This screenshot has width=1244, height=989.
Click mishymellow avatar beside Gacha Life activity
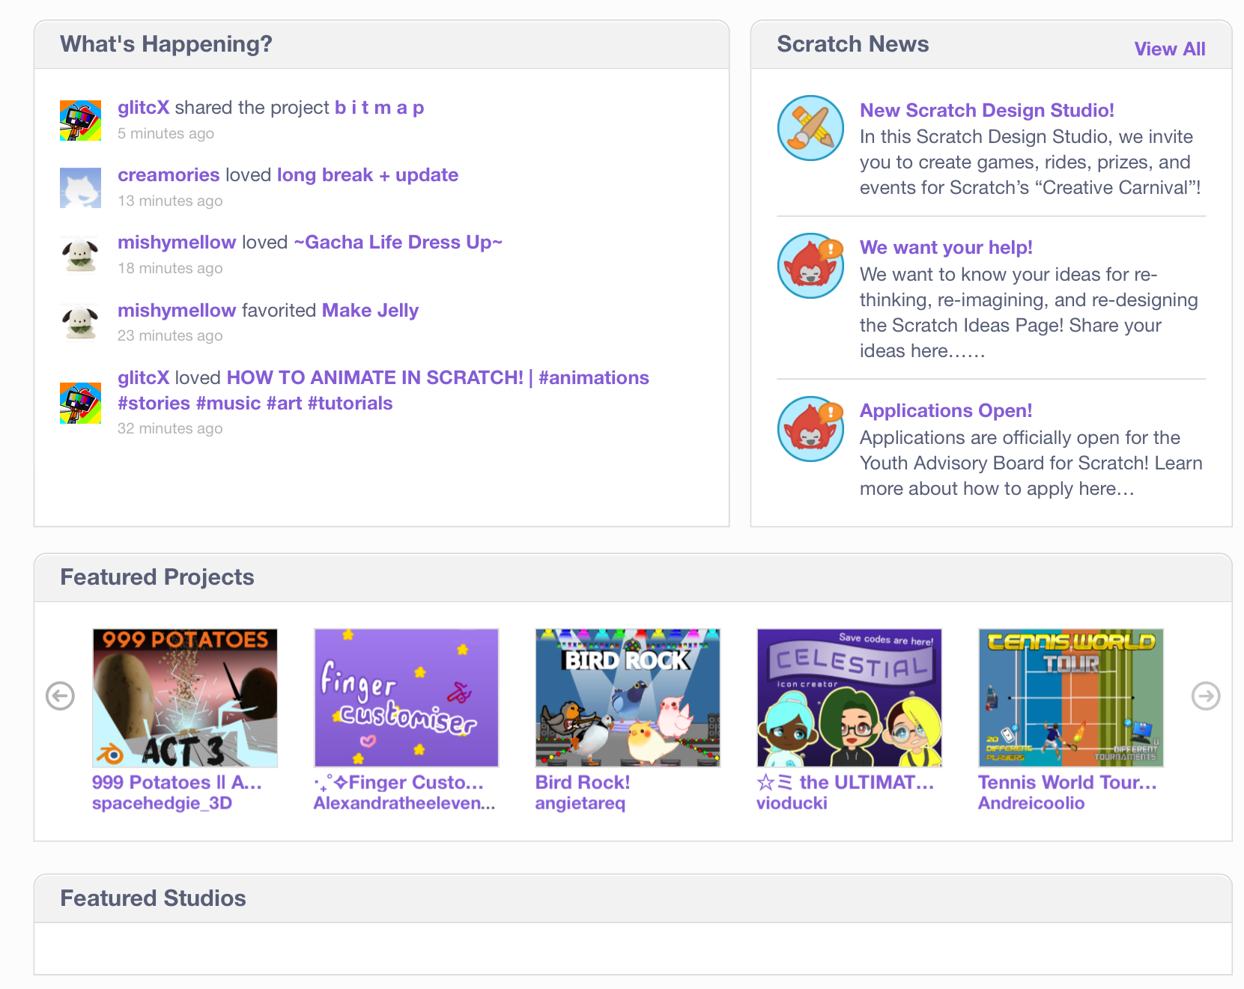(80, 255)
